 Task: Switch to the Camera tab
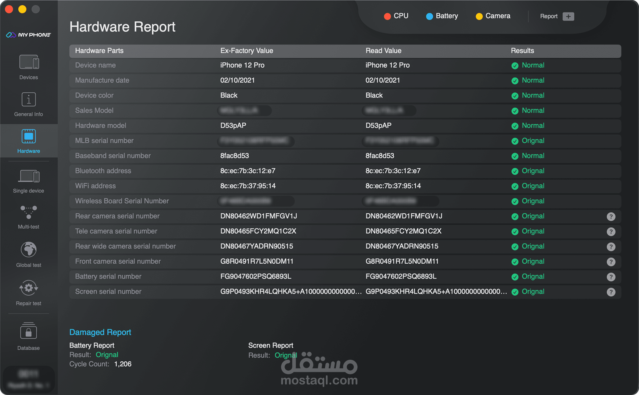tap(493, 16)
